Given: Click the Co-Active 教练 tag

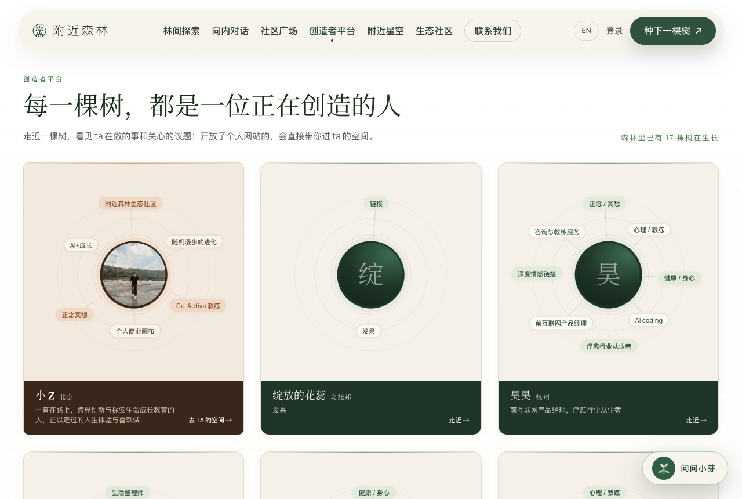Looking at the screenshot, I should tap(198, 306).
